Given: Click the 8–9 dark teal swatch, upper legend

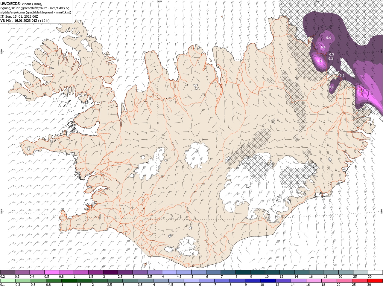Looking at the screenshot, I should click(243, 272).
